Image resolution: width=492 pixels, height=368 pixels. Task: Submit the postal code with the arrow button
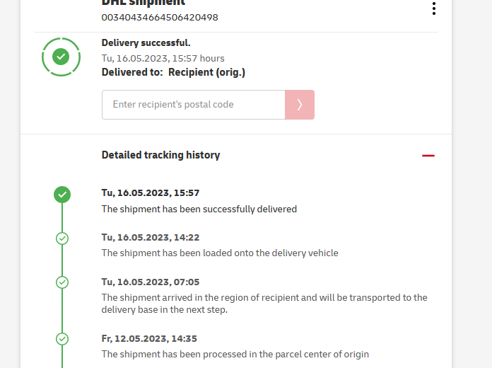click(300, 105)
